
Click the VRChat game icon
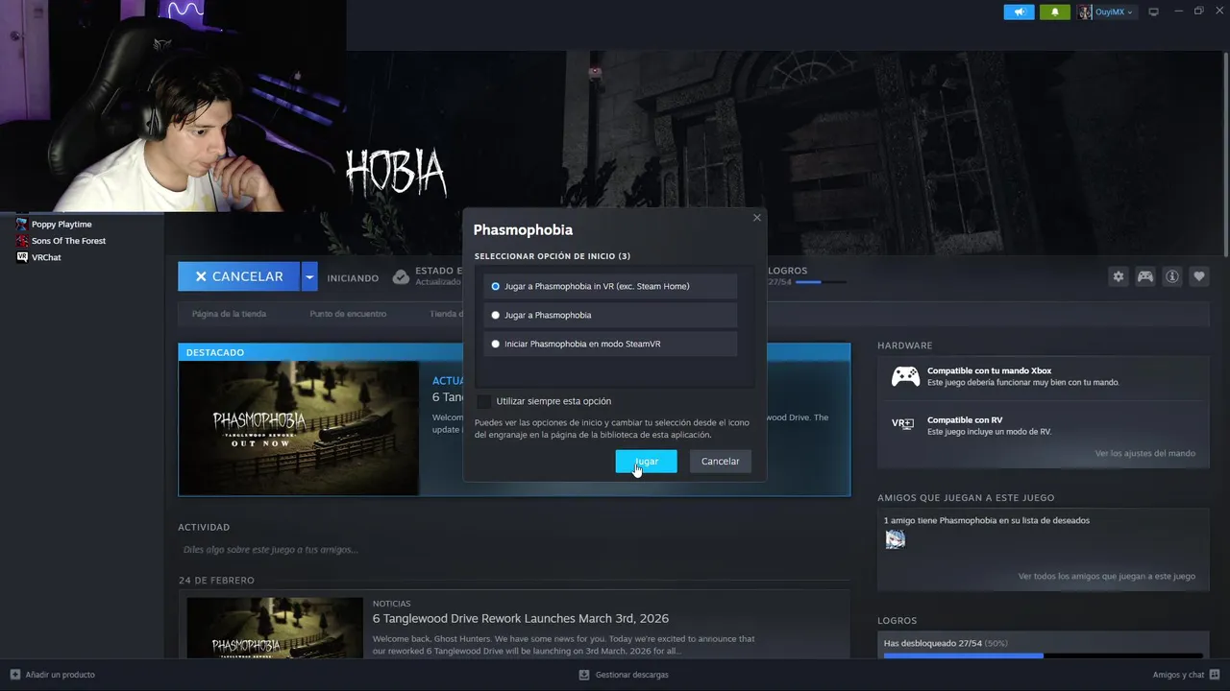[22, 257]
